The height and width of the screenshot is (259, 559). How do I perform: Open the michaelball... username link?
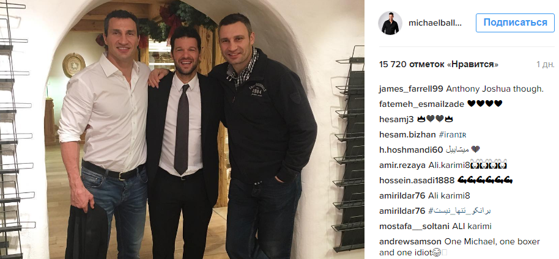[435, 23]
